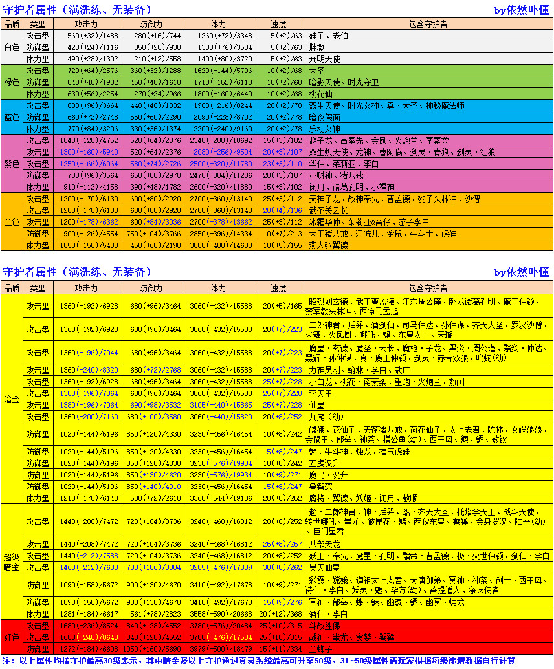The image size is (554, 669).
Task: Click the guardian cell 胖墩
Action: pos(428,47)
